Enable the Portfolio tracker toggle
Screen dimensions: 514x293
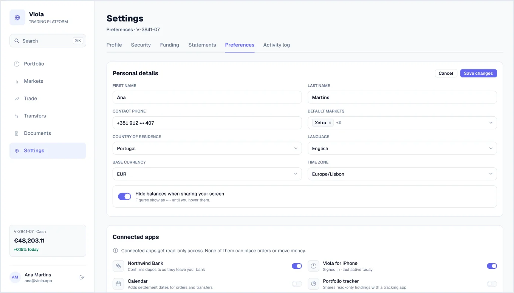point(492,284)
